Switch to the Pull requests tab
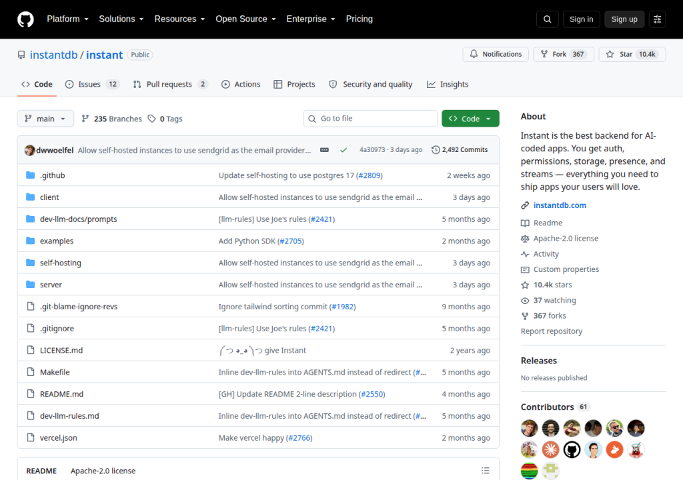This screenshot has width=683, height=480. point(170,84)
